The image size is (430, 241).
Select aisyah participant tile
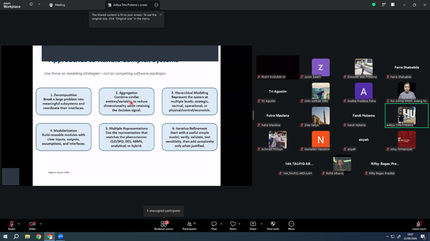tap(363, 140)
